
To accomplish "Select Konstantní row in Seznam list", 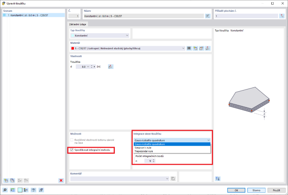I will point(34,15).
